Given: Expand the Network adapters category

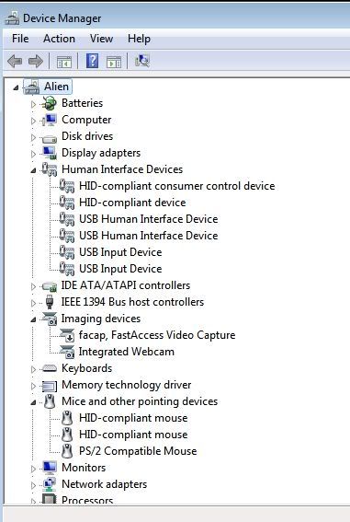Looking at the screenshot, I should point(33,485).
